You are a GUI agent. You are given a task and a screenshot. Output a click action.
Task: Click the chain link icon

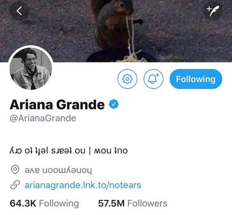(15, 185)
